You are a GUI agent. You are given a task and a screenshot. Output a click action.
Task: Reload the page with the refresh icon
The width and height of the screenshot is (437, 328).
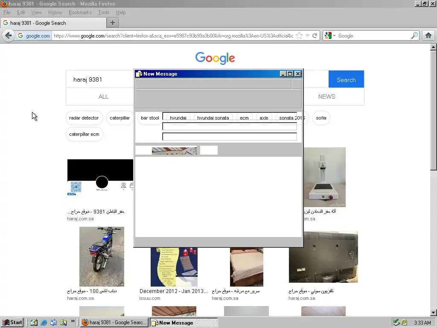(x=315, y=36)
